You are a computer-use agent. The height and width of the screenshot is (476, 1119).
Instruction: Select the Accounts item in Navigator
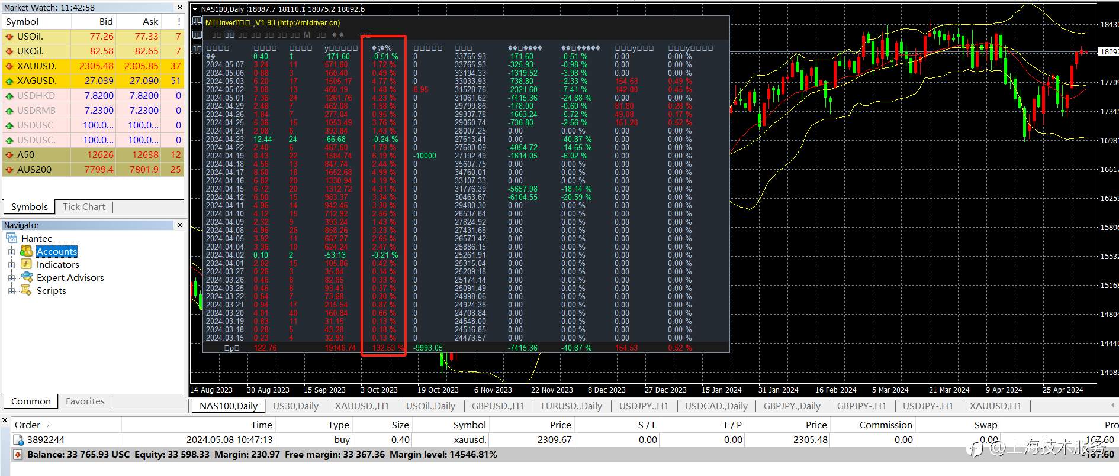tap(57, 252)
